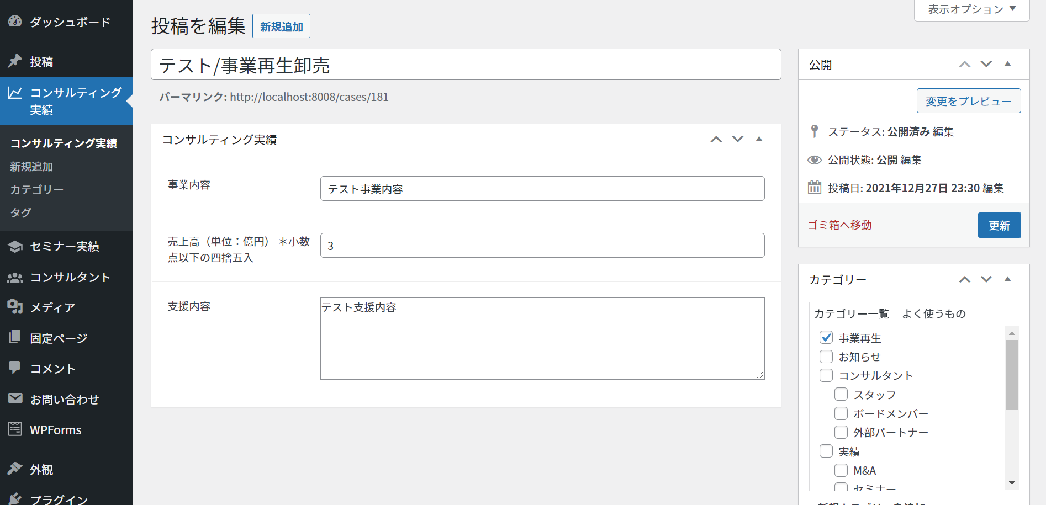The image size is (1046, 505).
Task: Open the Dashboard gauge icon
Action: coord(15,22)
